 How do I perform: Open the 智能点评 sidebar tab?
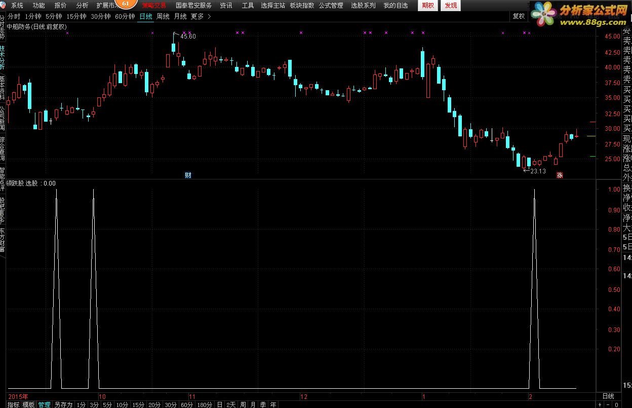click(x=3, y=179)
